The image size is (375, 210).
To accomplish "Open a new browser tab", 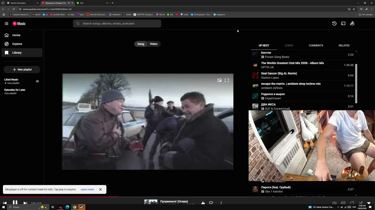I will (x=112, y=3).
